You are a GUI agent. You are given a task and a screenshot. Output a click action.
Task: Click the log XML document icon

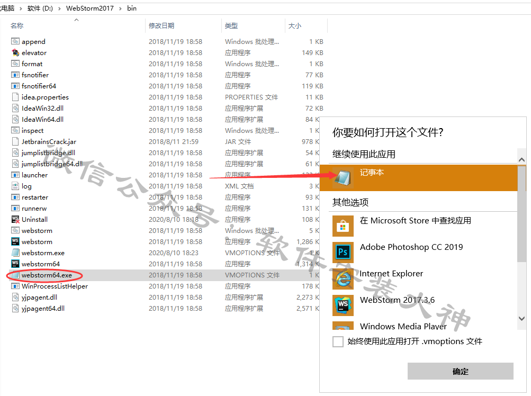[15, 186]
